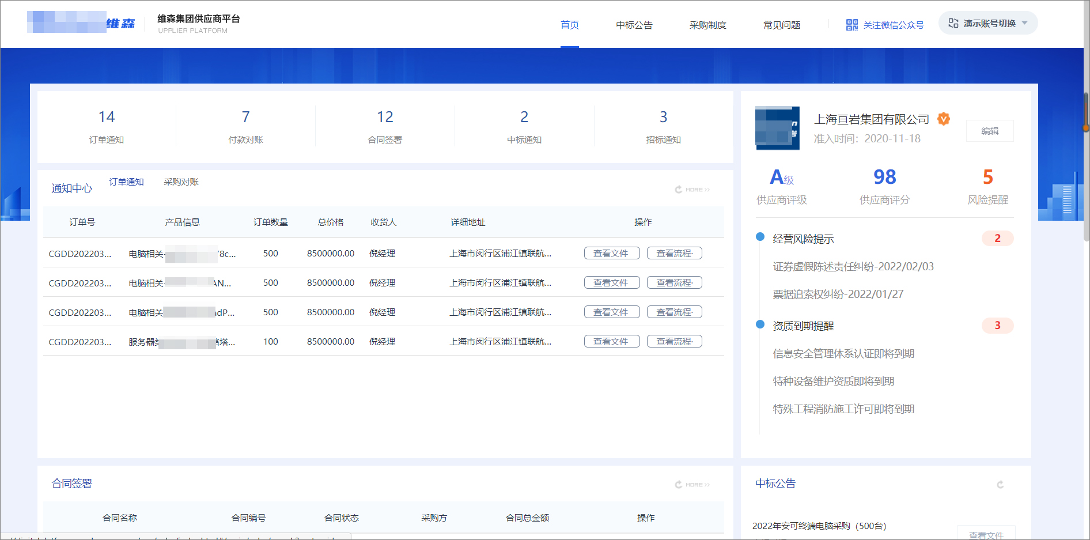The image size is (1090, 540).
Task: Click the 98 供应商评分 value
Action: [885, 177]
